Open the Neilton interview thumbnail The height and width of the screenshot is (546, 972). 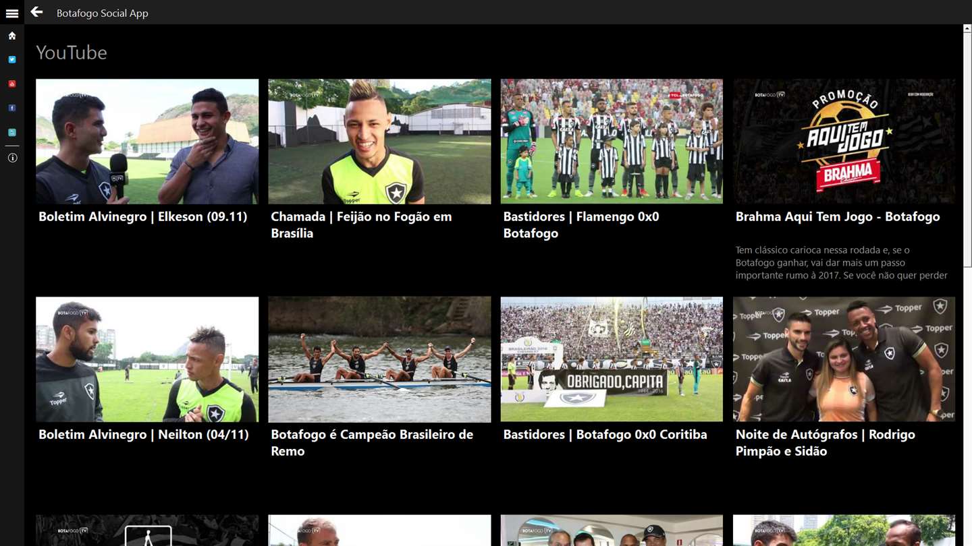click(x=147, y=359)
